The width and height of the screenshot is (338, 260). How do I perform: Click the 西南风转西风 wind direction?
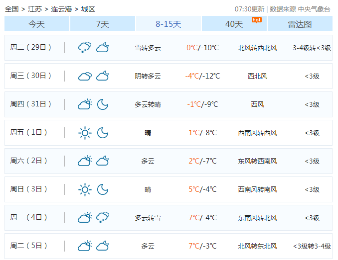click(257, 133)
